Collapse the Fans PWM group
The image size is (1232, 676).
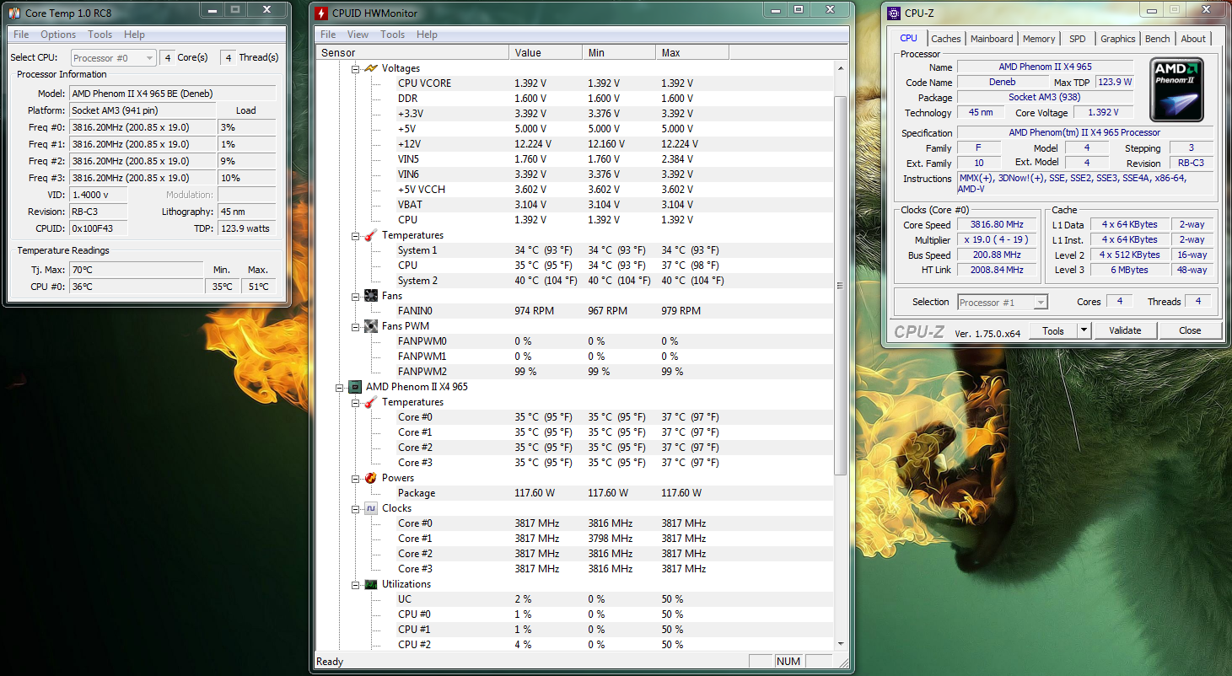(x=355, y=326)
